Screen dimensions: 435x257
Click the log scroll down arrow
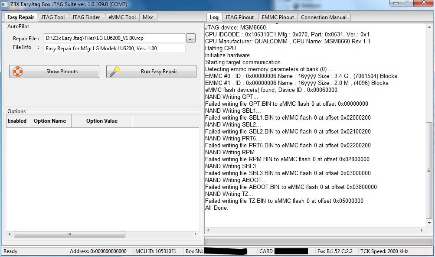pyautogui.click(x=429, y=223)
